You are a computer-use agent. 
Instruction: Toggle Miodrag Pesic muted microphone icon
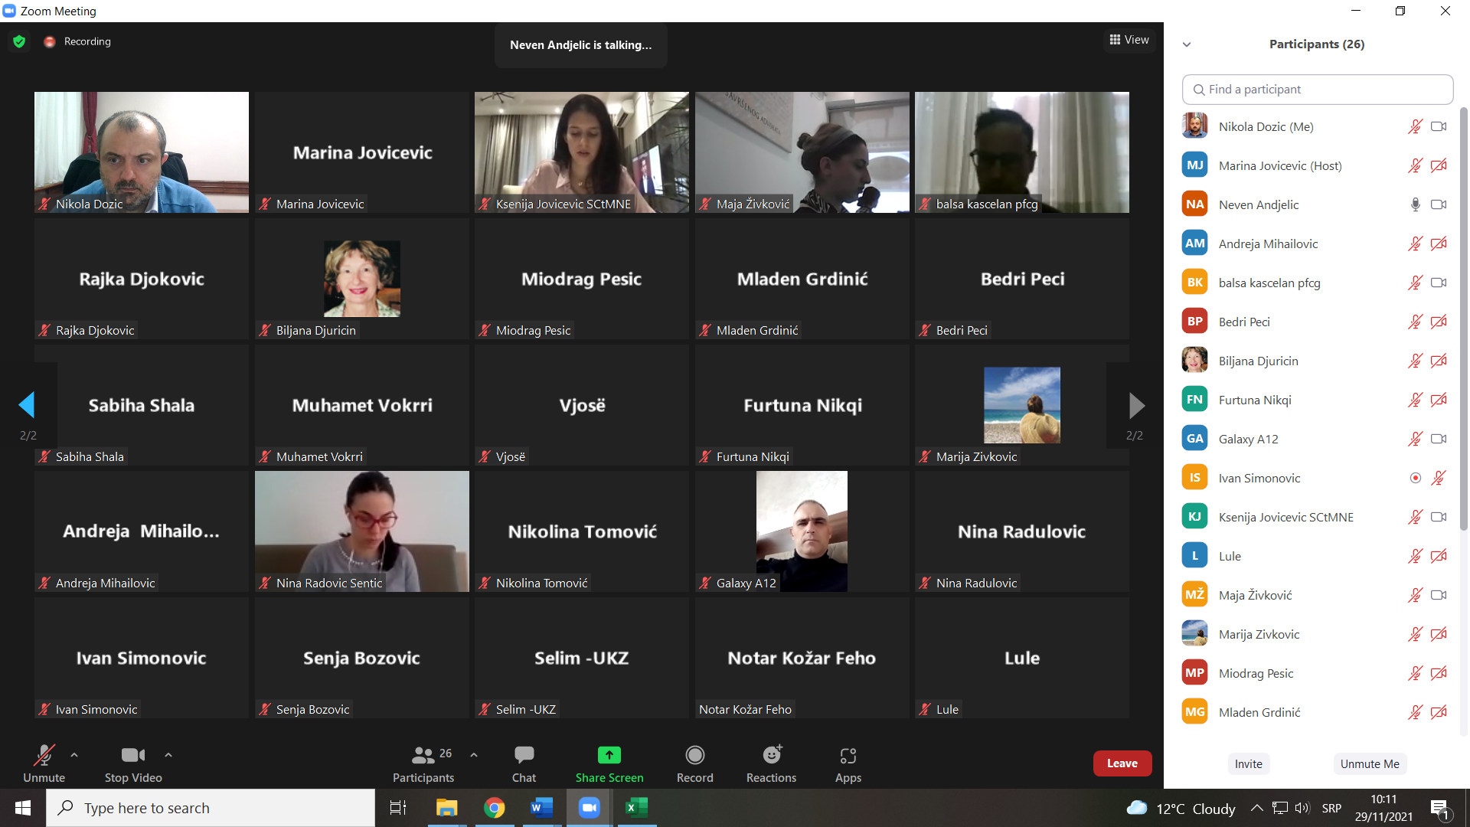(1416, 673)
